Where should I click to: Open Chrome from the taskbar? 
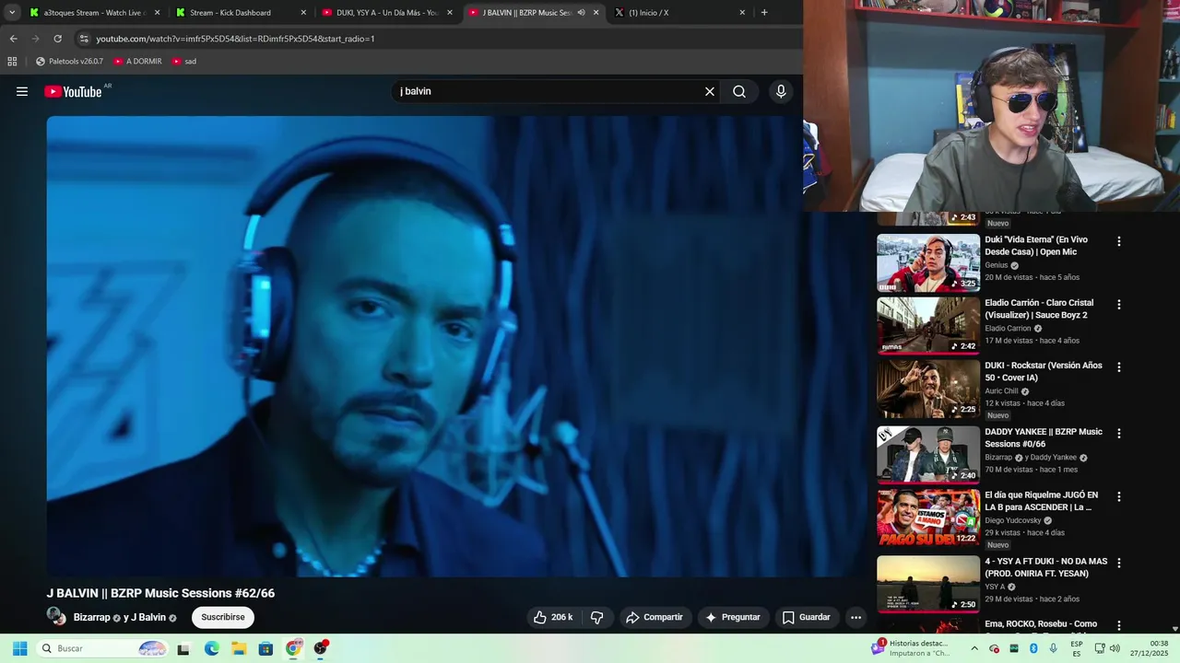click(x=293, y=648)
